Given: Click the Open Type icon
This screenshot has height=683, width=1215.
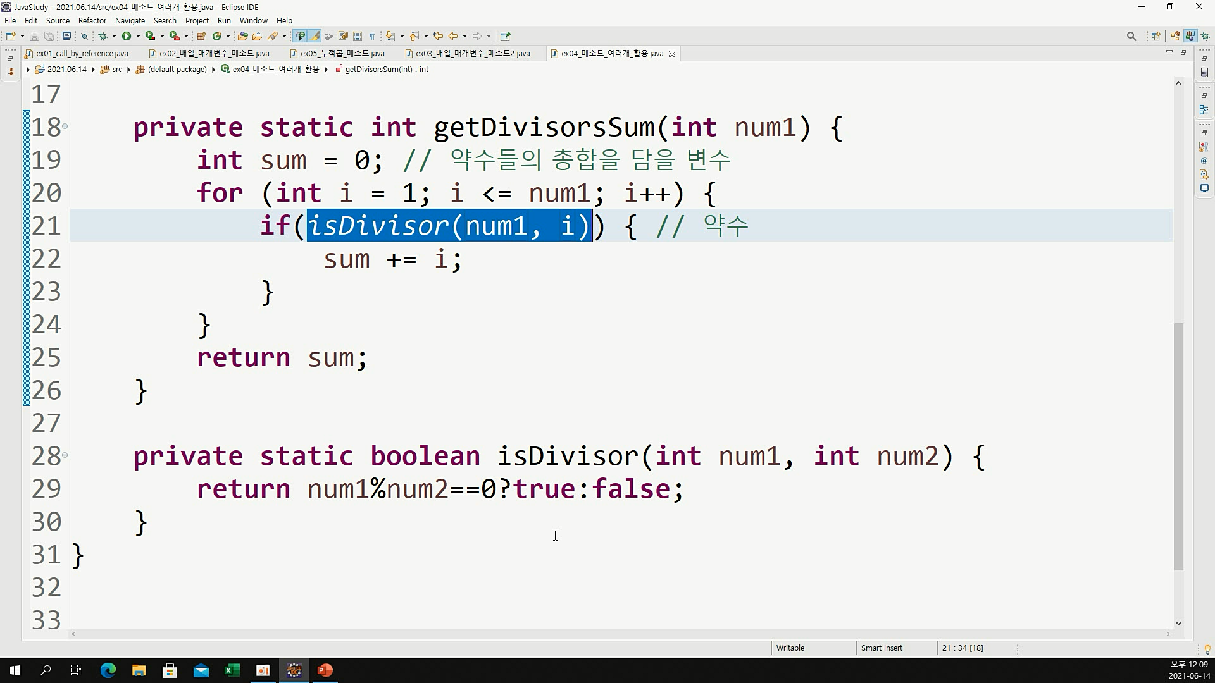Looking at the screenshot, I should [x=242, y=36].
